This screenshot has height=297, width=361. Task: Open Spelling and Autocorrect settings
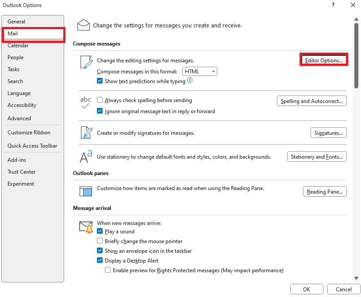click(x=312, y=101)
